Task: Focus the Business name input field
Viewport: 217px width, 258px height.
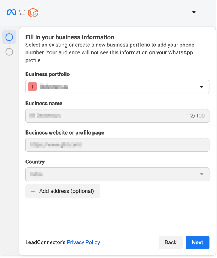Action: point(117,115)
